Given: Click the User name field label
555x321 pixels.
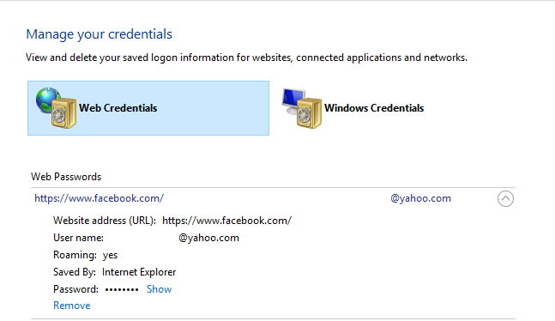Looking at the screenshot, I should (79, 238).
